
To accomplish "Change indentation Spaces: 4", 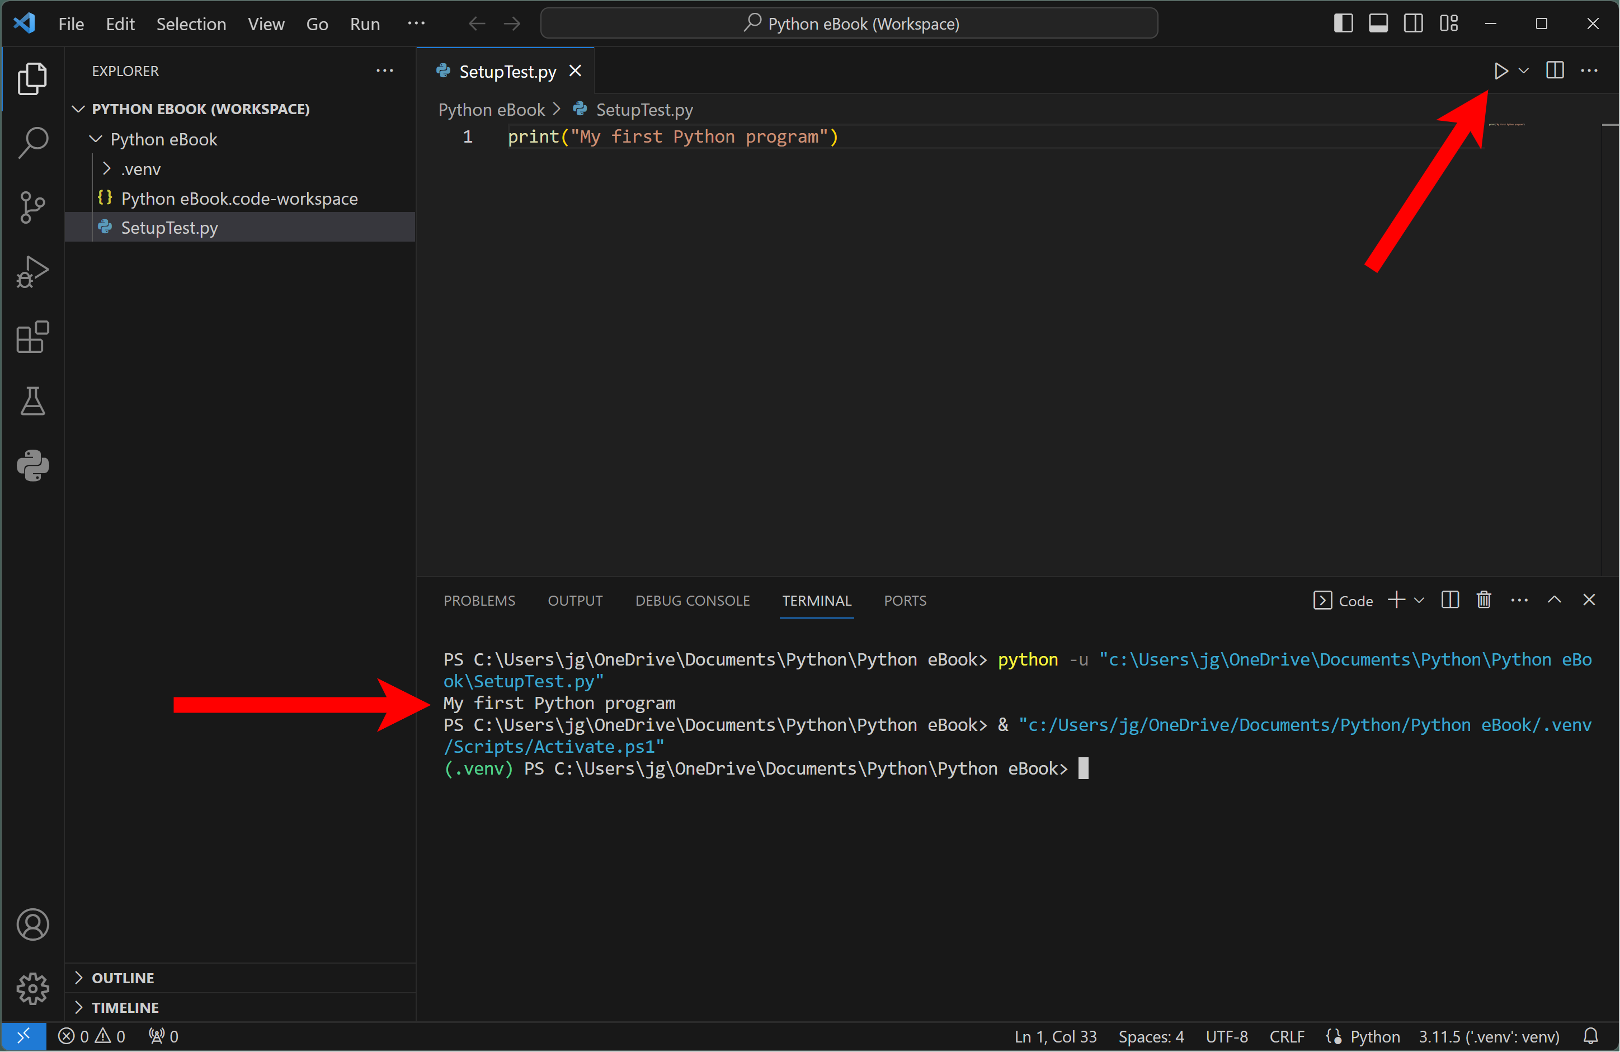I will 1151,1036.
